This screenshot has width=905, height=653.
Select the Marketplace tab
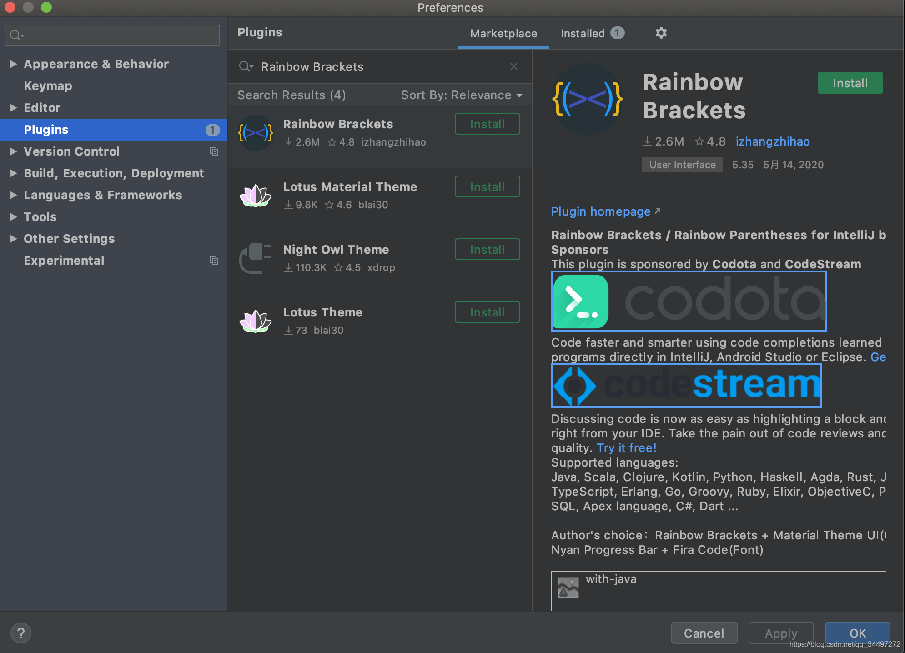[x=503, y=33]
